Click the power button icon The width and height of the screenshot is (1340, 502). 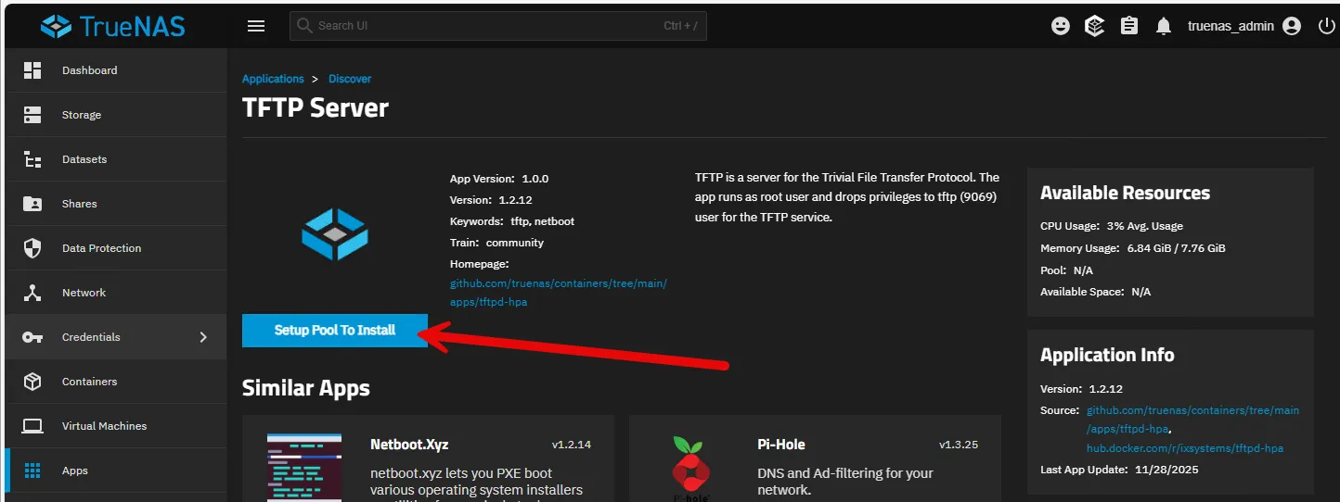coord(1326,26)
